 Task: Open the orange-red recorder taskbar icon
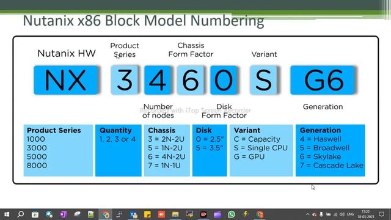[161, 215]
